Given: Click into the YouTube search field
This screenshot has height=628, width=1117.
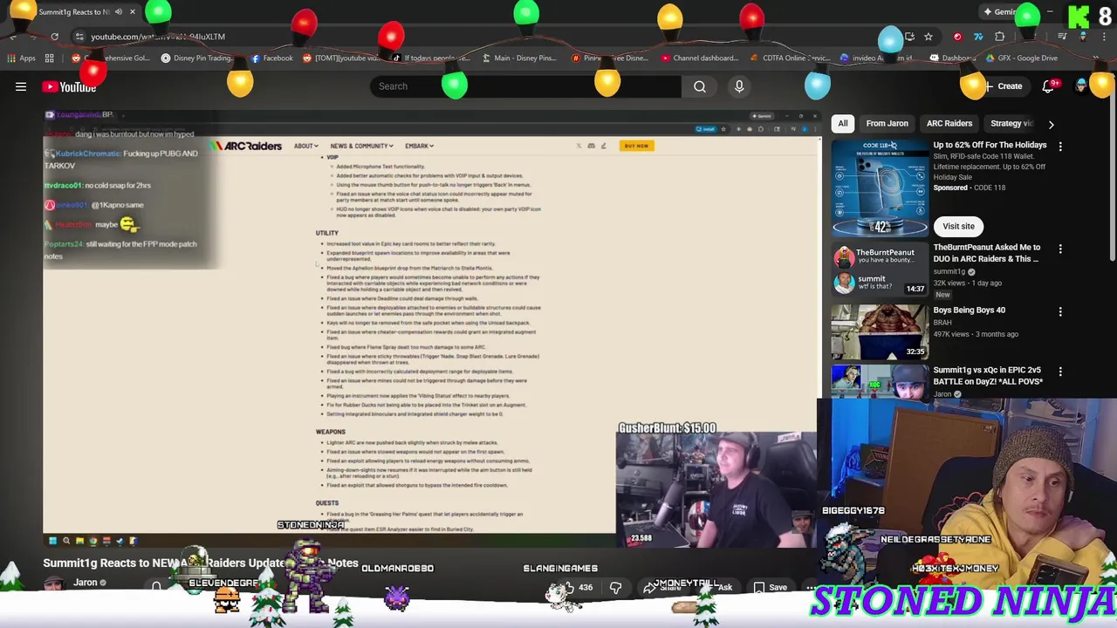Looking at the screenshot, I should [526, 86].
